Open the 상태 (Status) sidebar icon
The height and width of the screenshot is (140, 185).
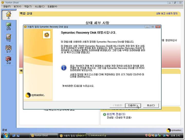(8, 26)
